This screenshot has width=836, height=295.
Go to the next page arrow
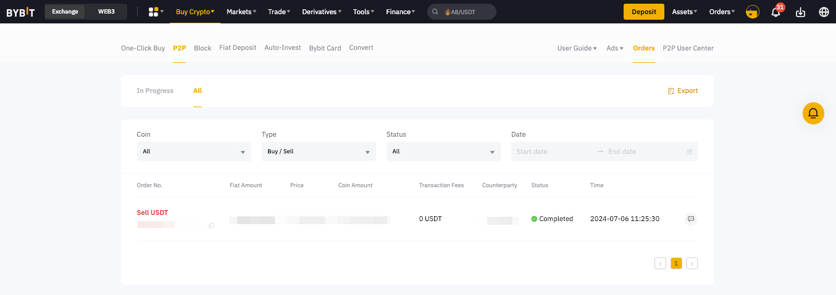692,264
